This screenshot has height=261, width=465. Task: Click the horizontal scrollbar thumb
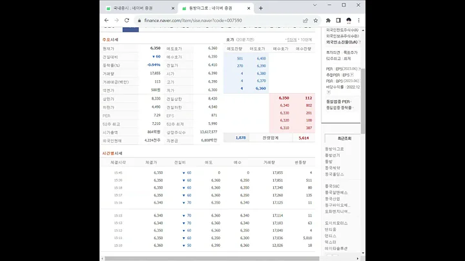pos(212,258)
